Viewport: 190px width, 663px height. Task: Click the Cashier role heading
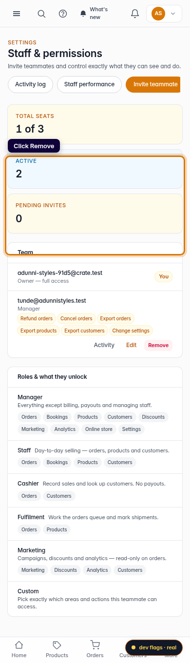[28, 484]
